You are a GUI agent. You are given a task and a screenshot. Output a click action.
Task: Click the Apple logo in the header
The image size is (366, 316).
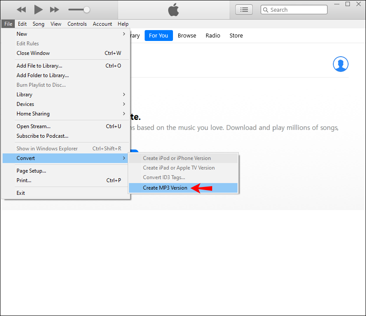pos(173,10)
